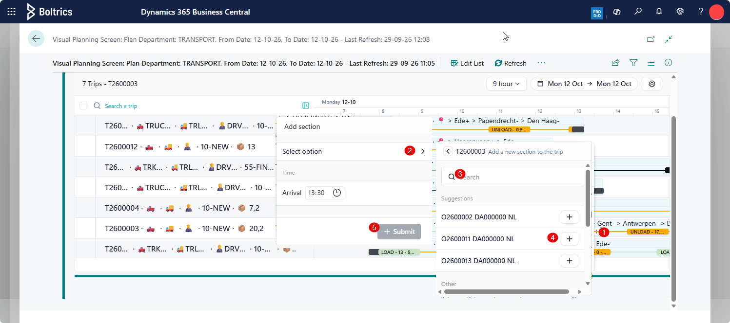Open the Mon 12 Oct date range picker
This screenshot has height=323, width=730.
point(584,84)
